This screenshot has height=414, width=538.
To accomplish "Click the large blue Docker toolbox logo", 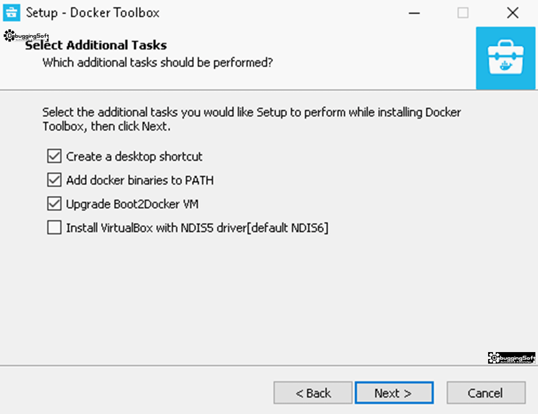I will [505, 58].
